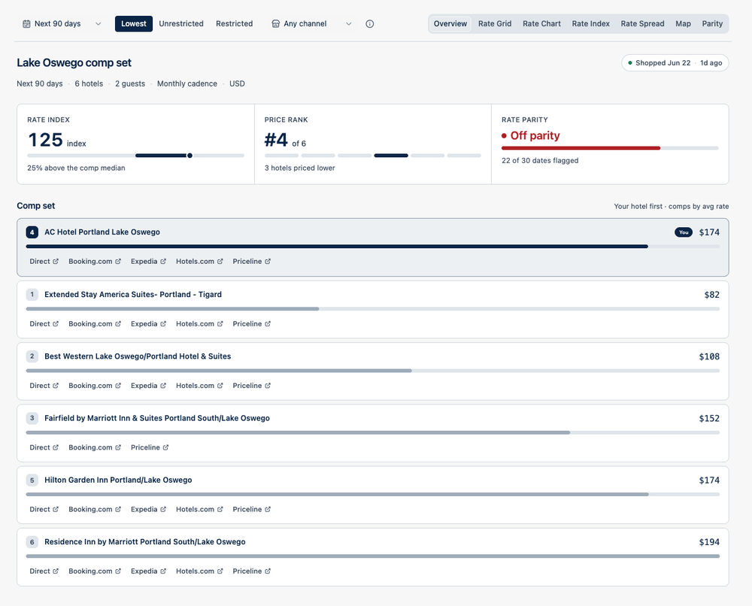Image resolution: width=752 pixels, height=606 pixels.
Task: Open Hilton Garden Inn's Direct link
Action: pyautogui.click(x=44, y=509)
